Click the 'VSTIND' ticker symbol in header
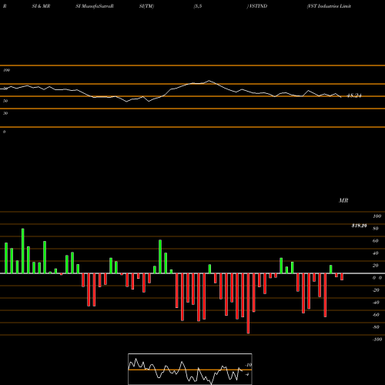This screenshot has height=385, width=385. (258, 6)
